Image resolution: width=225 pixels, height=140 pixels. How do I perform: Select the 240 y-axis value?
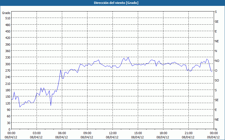pos(8,77)
